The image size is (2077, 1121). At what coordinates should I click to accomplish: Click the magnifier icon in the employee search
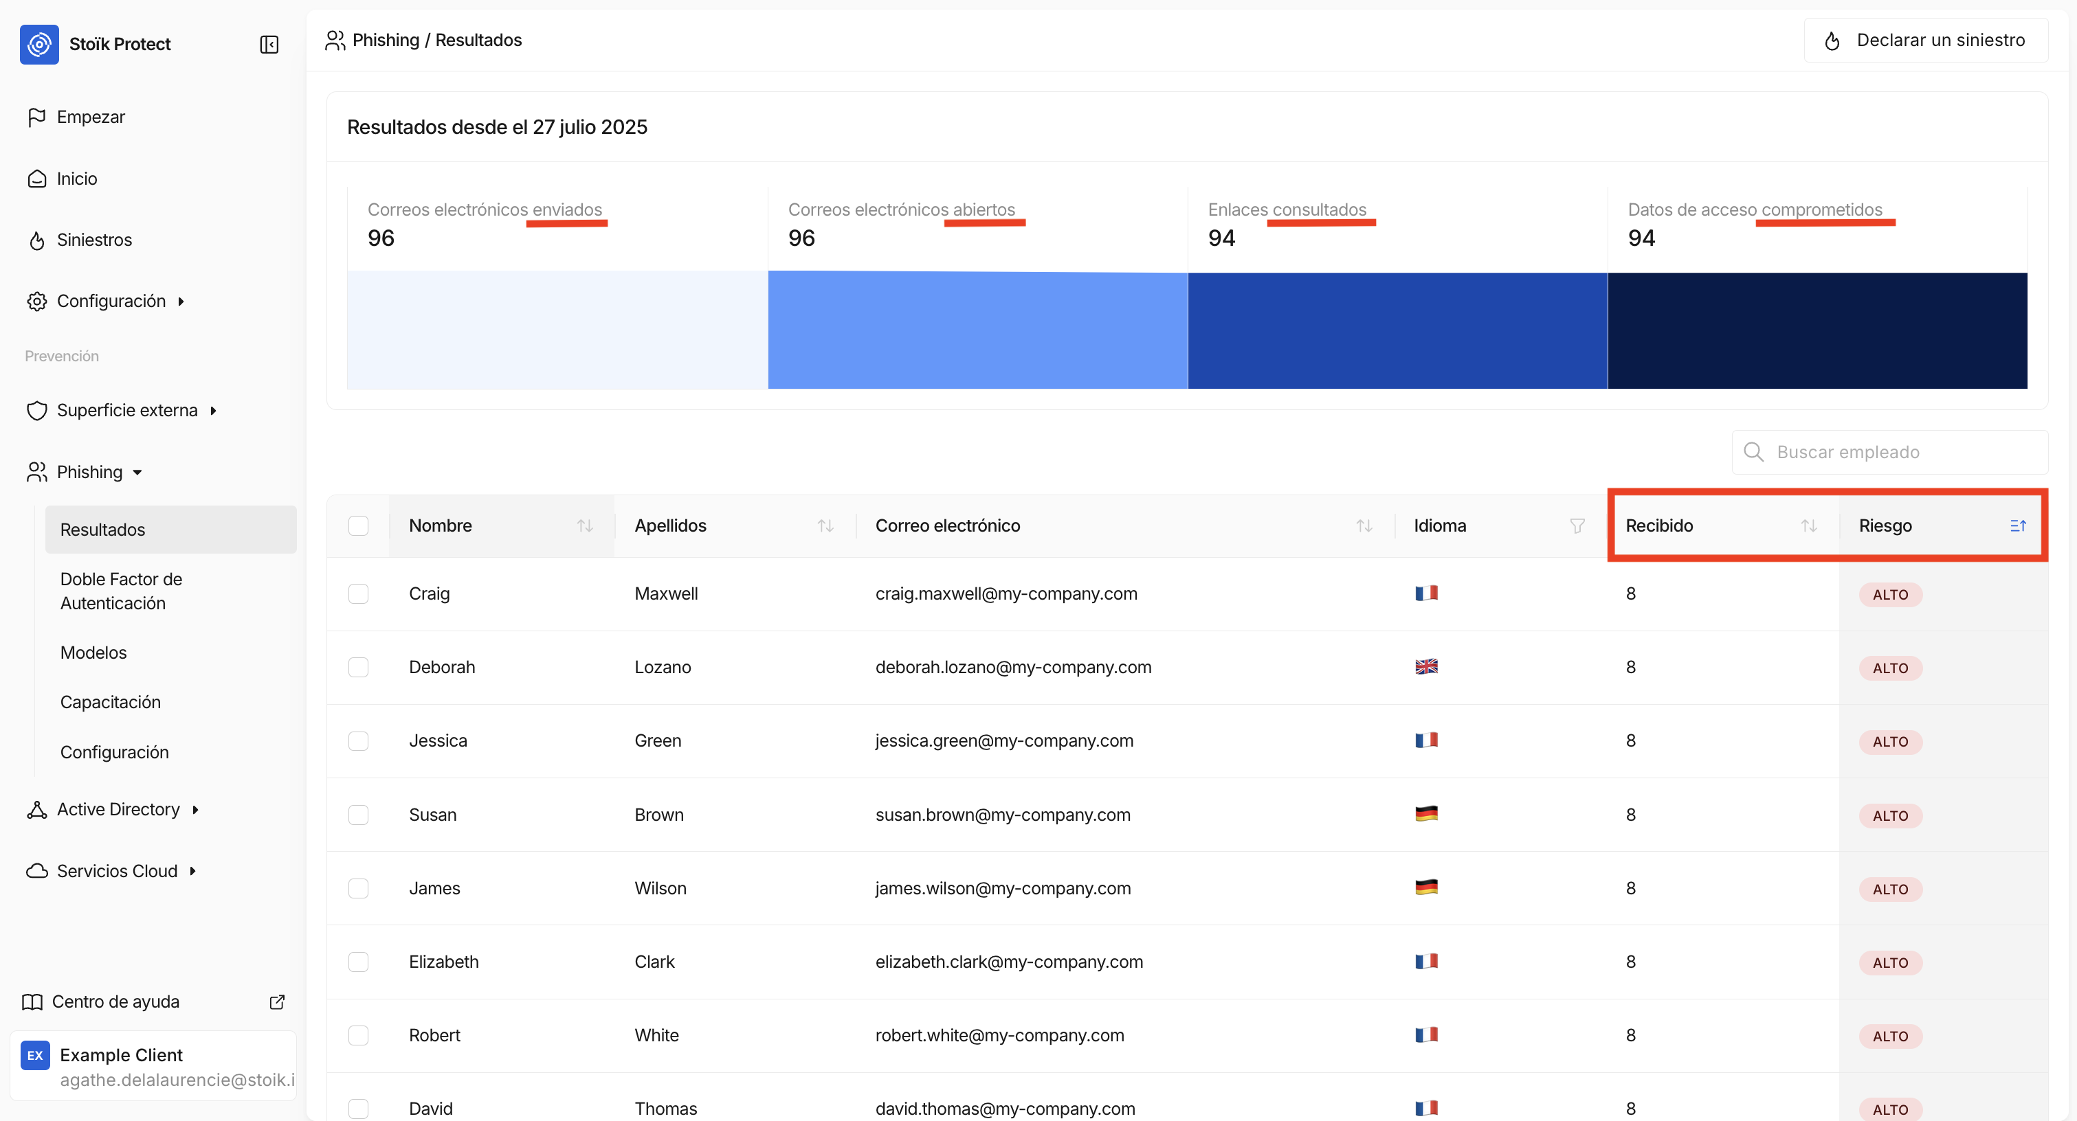click(x=1754, y=451)
